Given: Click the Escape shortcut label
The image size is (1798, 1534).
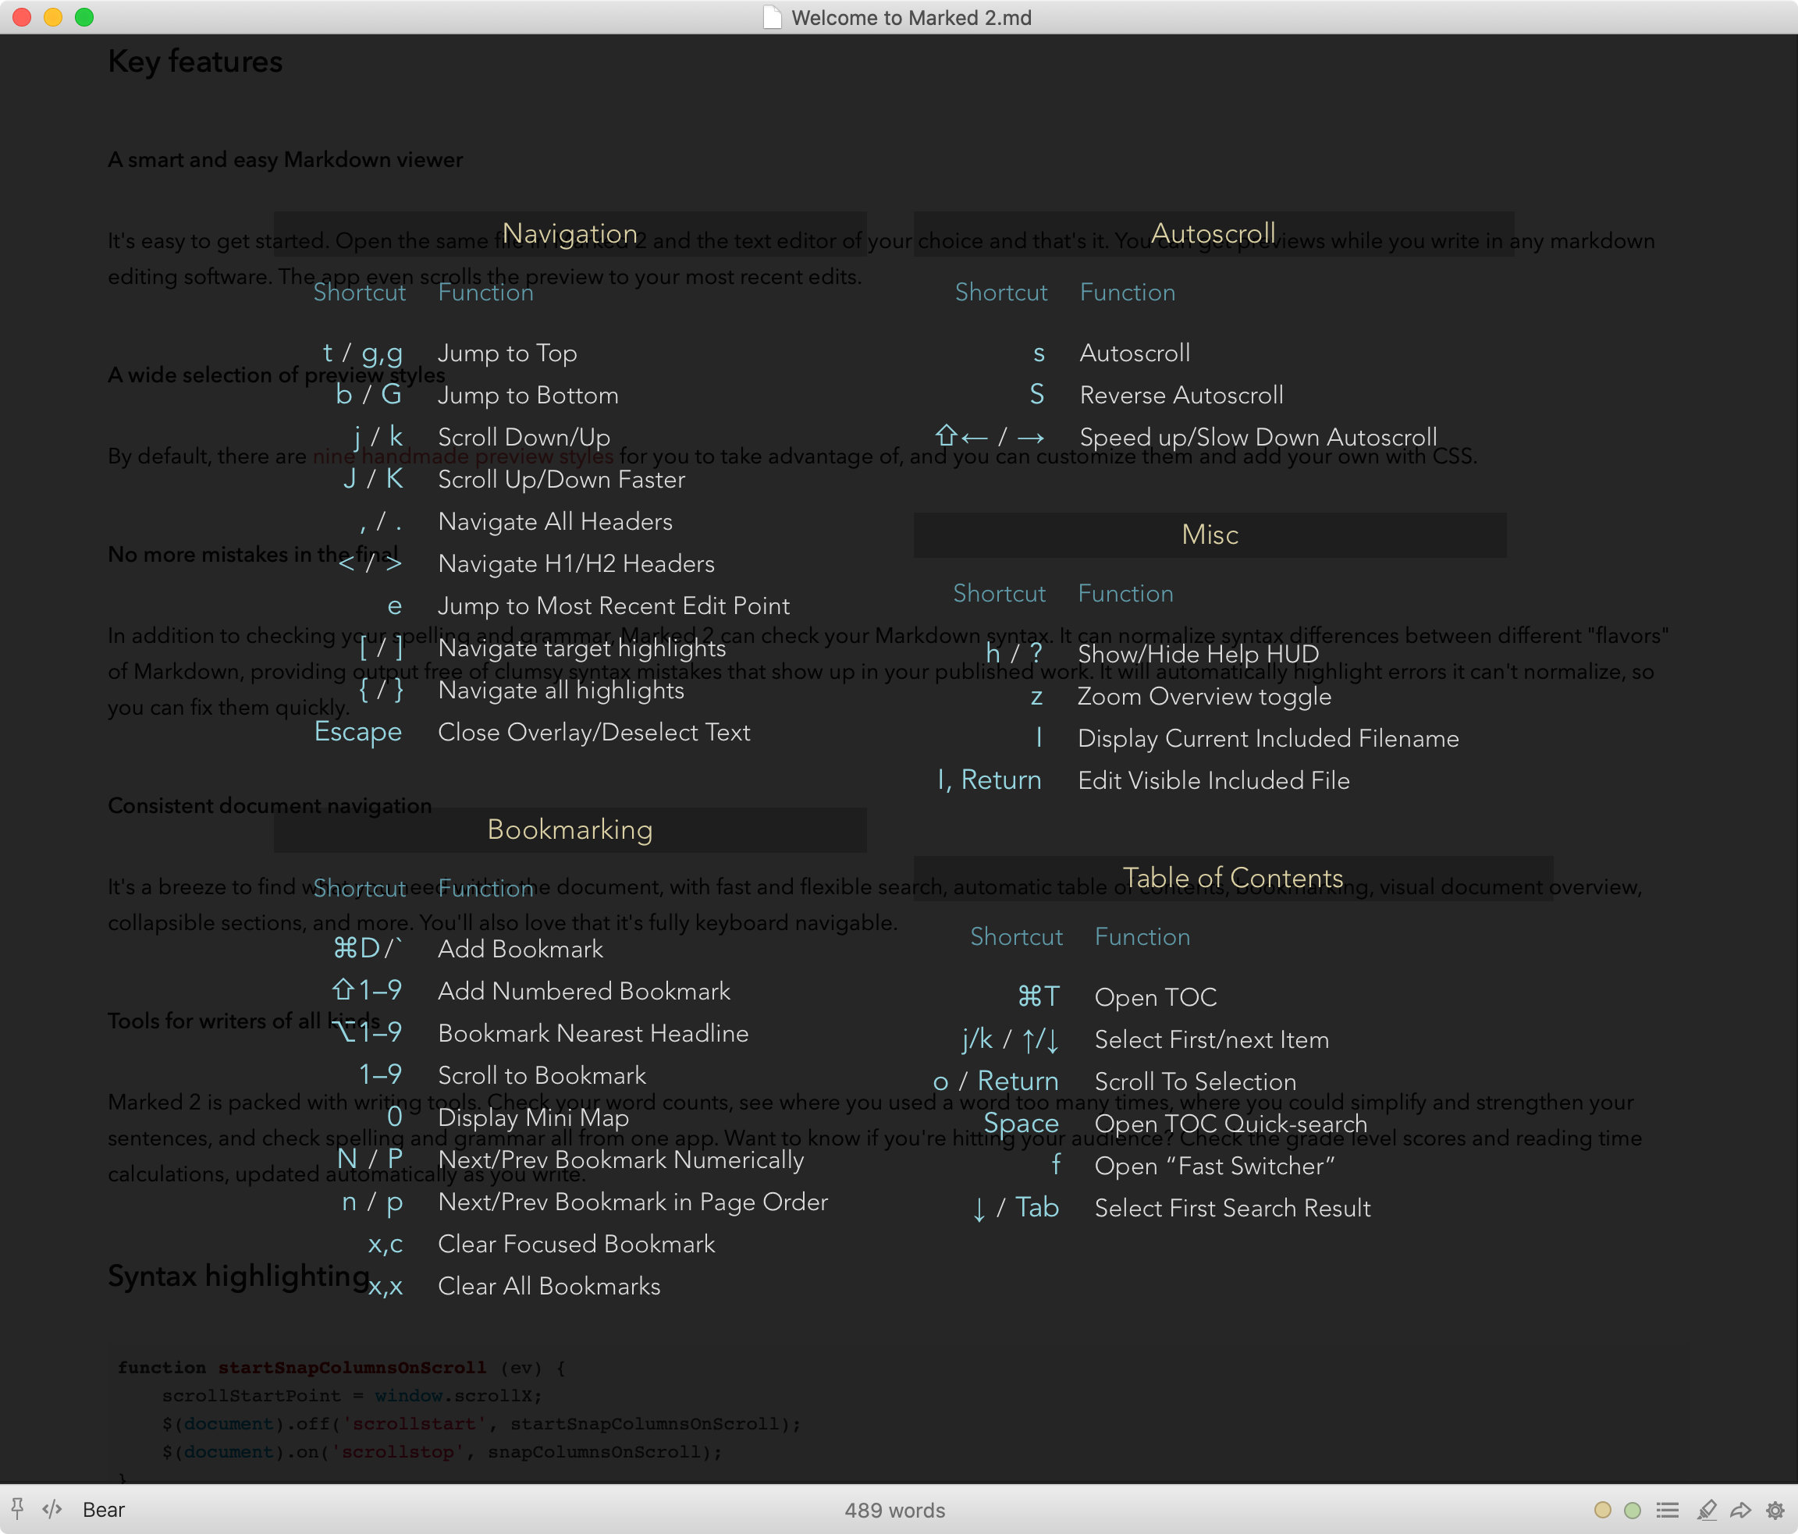Looking at the screenshot, I should pos(358,733).
